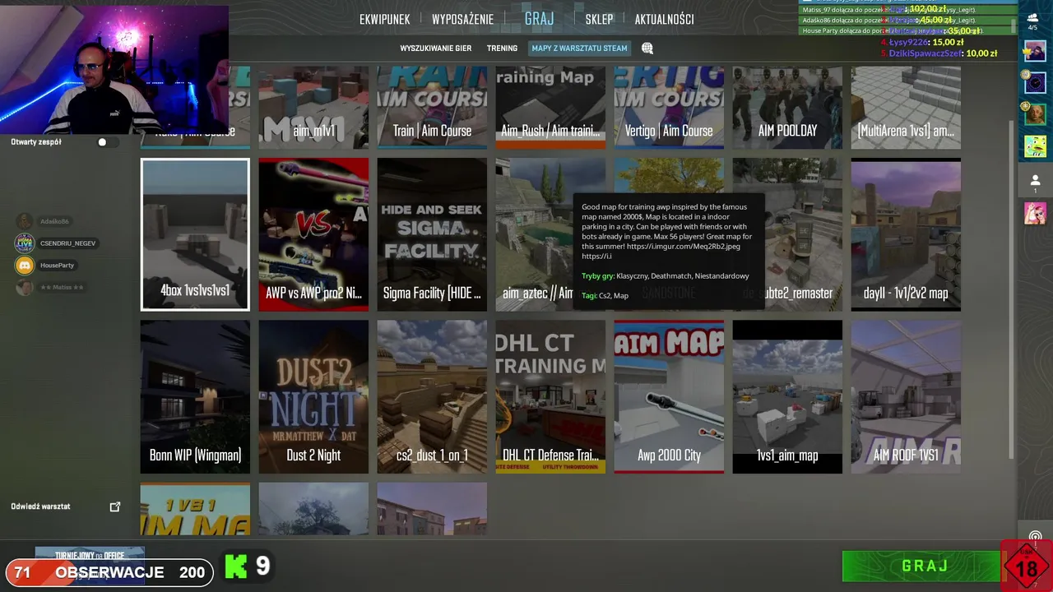Select the de_dubte2_remaster map tile

[x=787, y=234]
